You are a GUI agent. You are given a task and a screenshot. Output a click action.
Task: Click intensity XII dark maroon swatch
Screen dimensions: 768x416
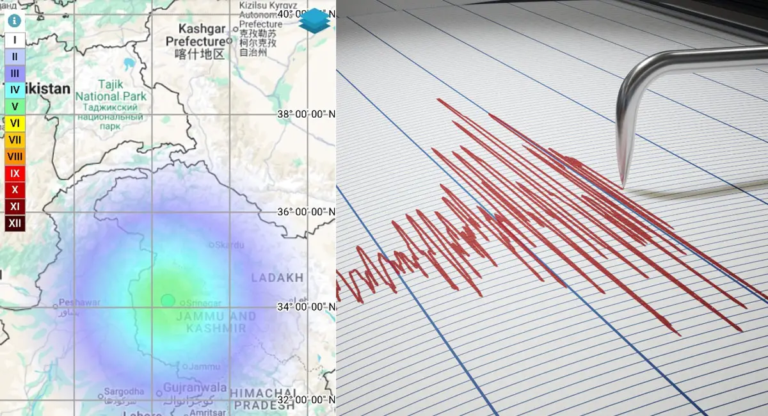pyautogui.click(x=15, y=223)
